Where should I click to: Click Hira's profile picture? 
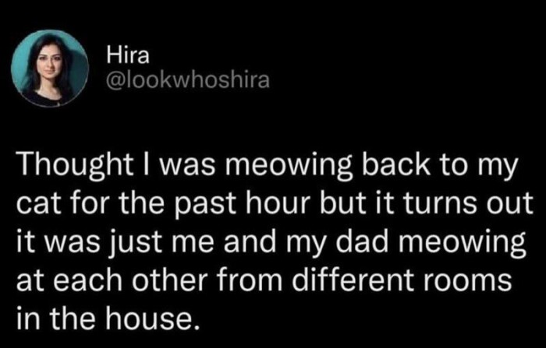(51, 69)
